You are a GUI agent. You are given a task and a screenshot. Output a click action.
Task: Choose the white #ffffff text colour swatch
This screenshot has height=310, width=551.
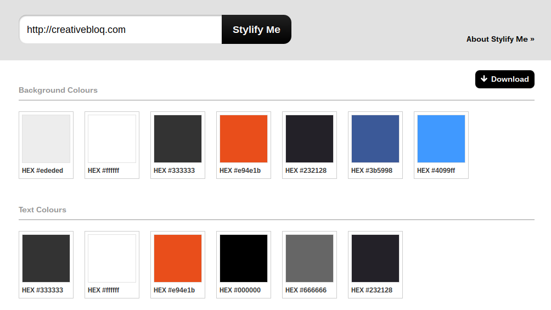pos(112,258)
